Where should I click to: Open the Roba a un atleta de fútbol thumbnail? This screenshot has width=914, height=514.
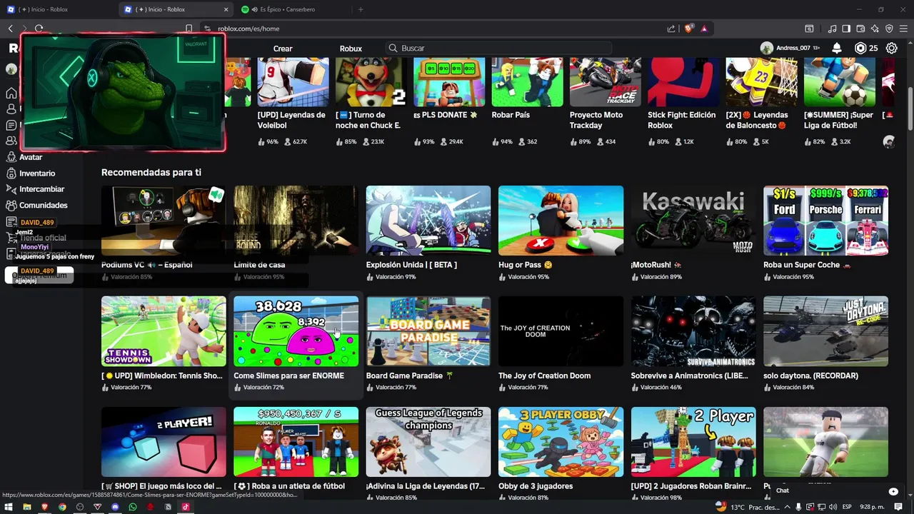[296, 442]
